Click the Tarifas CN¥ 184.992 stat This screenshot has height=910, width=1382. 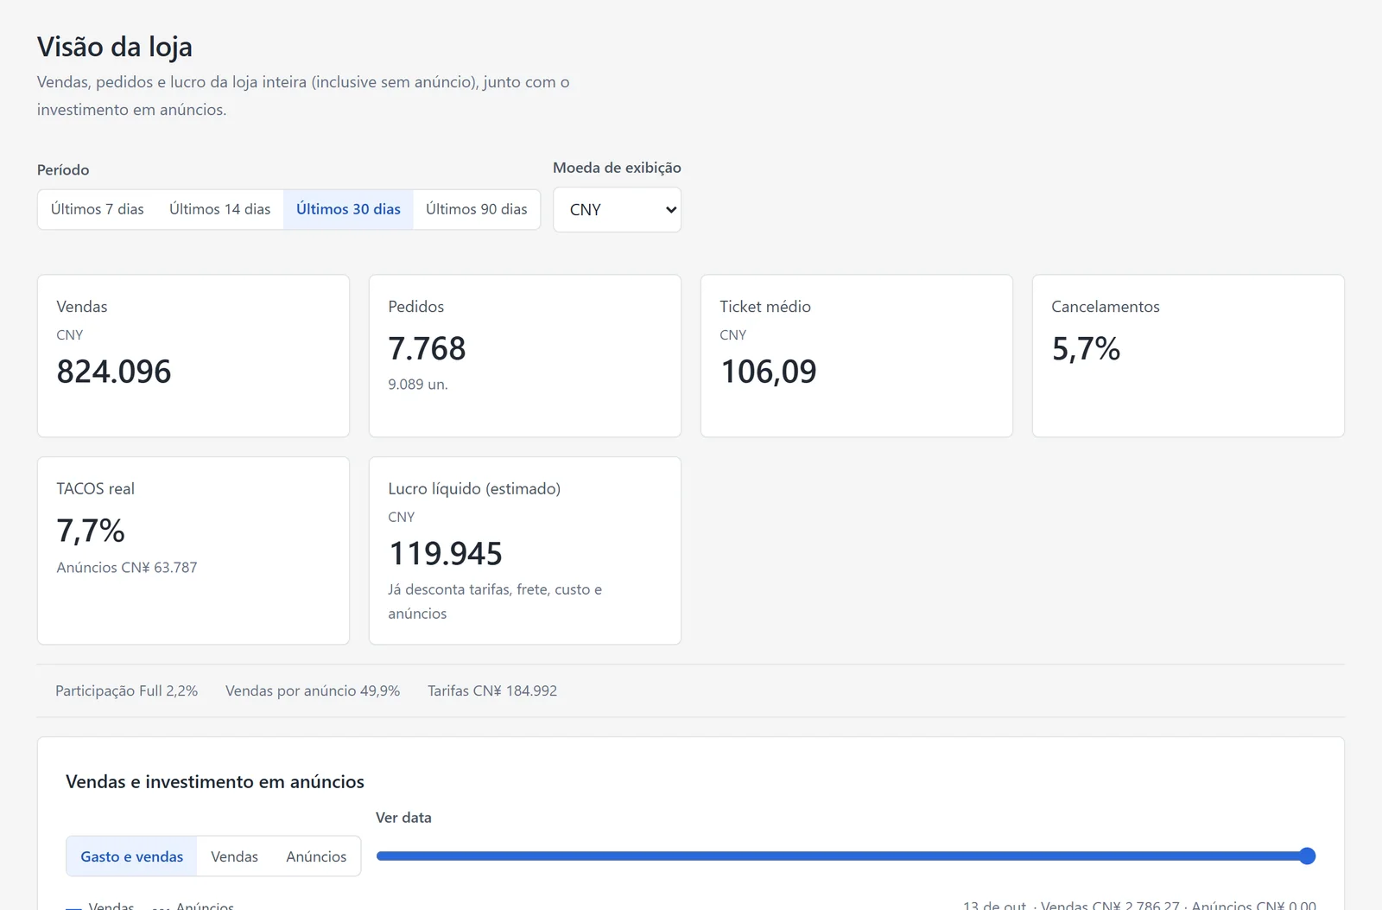point(492,691)
